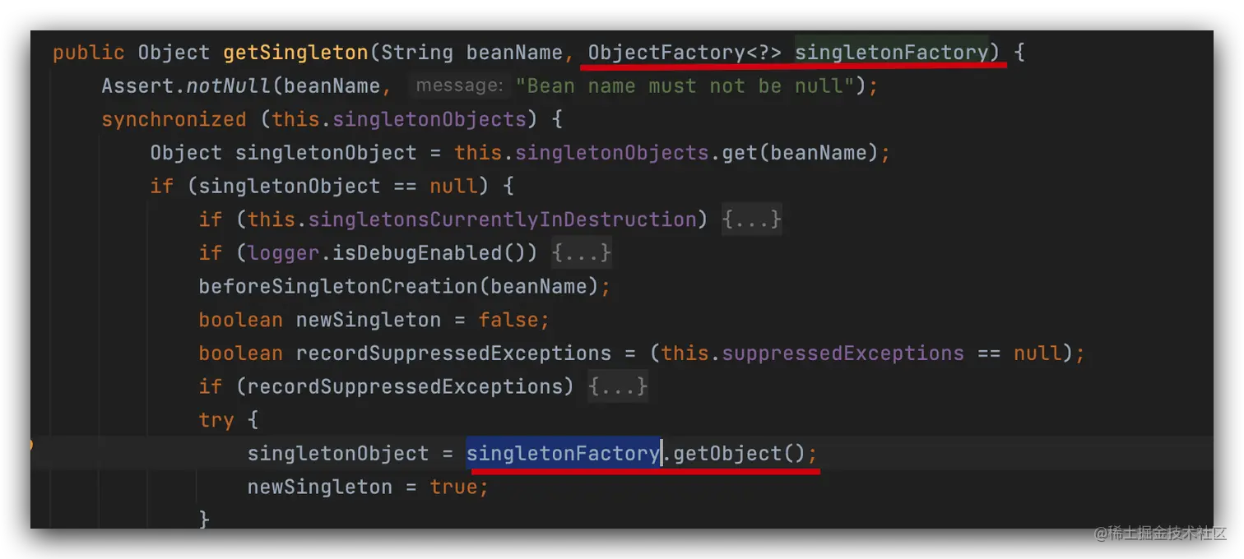
Task: Click the getObject() method call
Action: pos(739,454)
